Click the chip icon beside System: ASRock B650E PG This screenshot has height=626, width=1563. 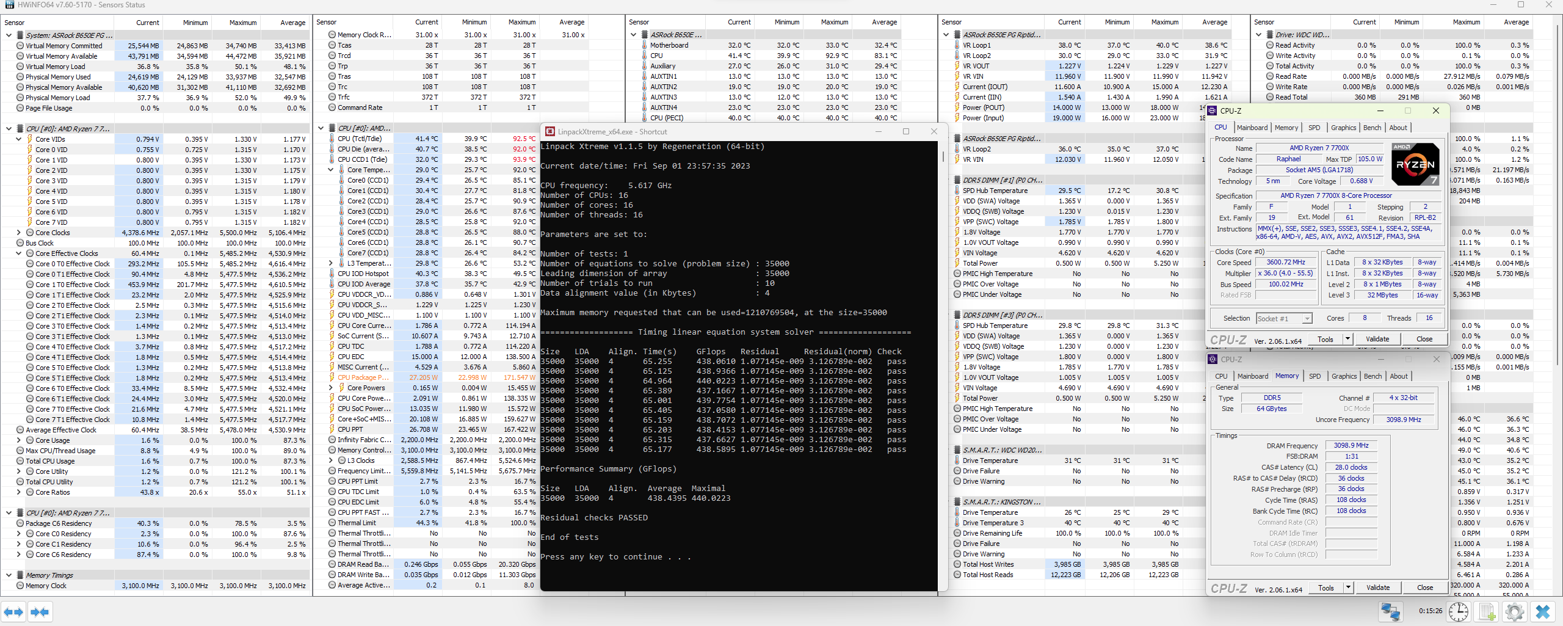[x=20, y=35]
